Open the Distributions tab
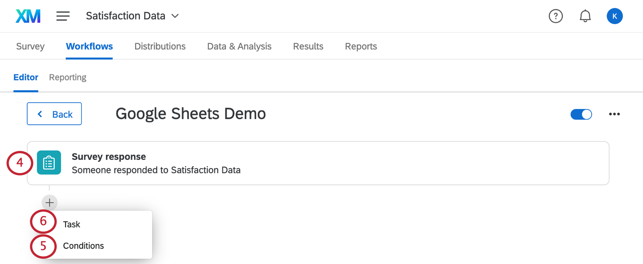 point(160,46)
